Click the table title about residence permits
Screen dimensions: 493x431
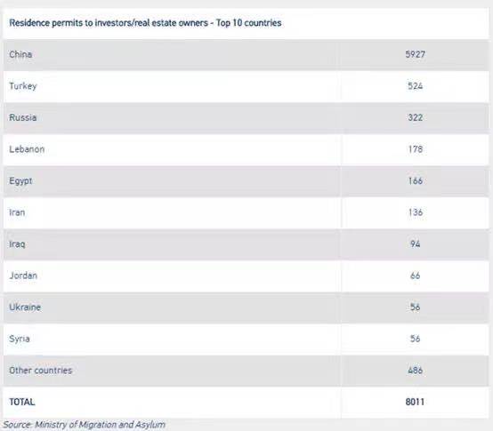145,23
